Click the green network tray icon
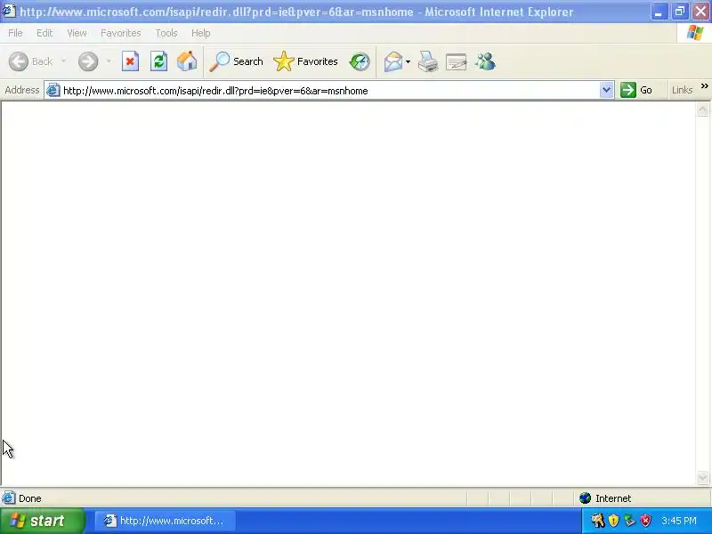This screenshot has width=712, height=534. pos(629,521)
